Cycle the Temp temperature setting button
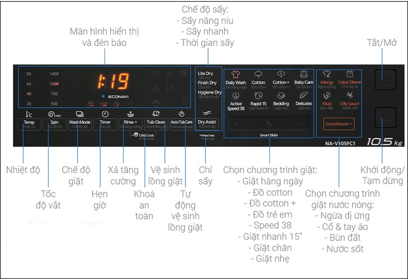 [x=29, y=124]
